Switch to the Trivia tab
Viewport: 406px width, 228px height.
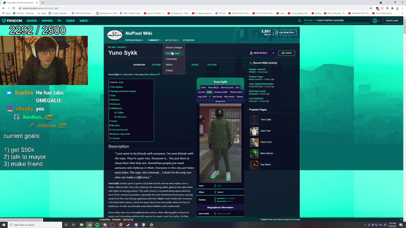(195, 65)
